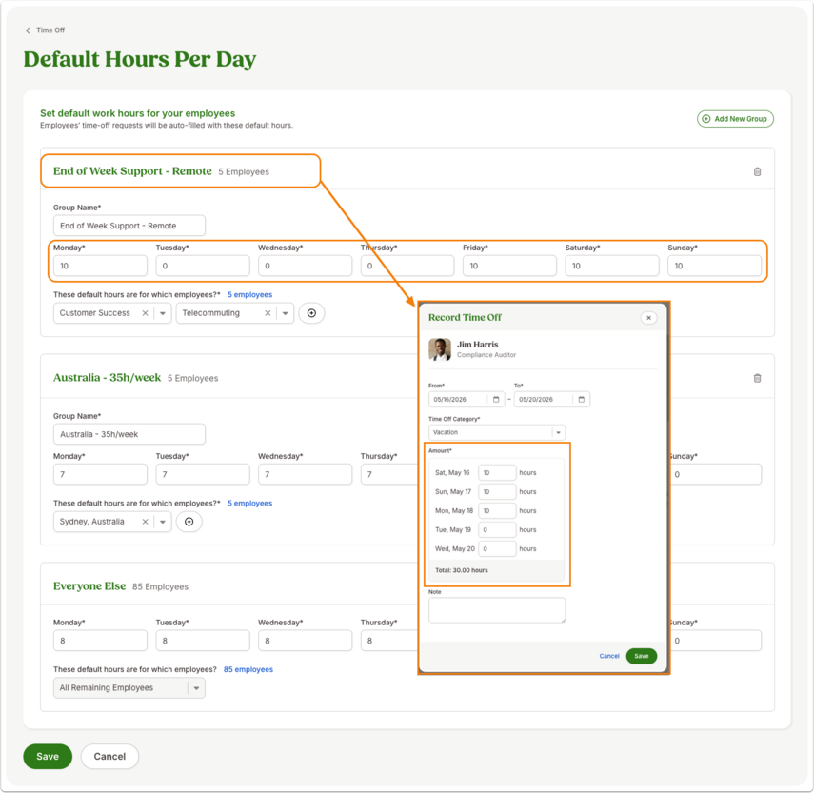
Task: Open 5 employees link under Australia group
Action: point(249,504)
